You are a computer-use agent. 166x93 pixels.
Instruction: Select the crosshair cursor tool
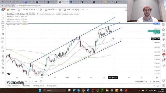click(3, 15)
